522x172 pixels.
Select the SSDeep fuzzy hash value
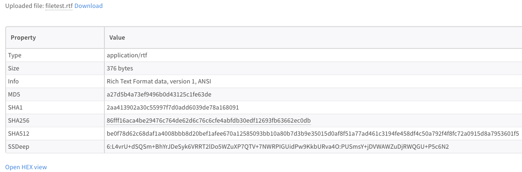click(278, 147)
